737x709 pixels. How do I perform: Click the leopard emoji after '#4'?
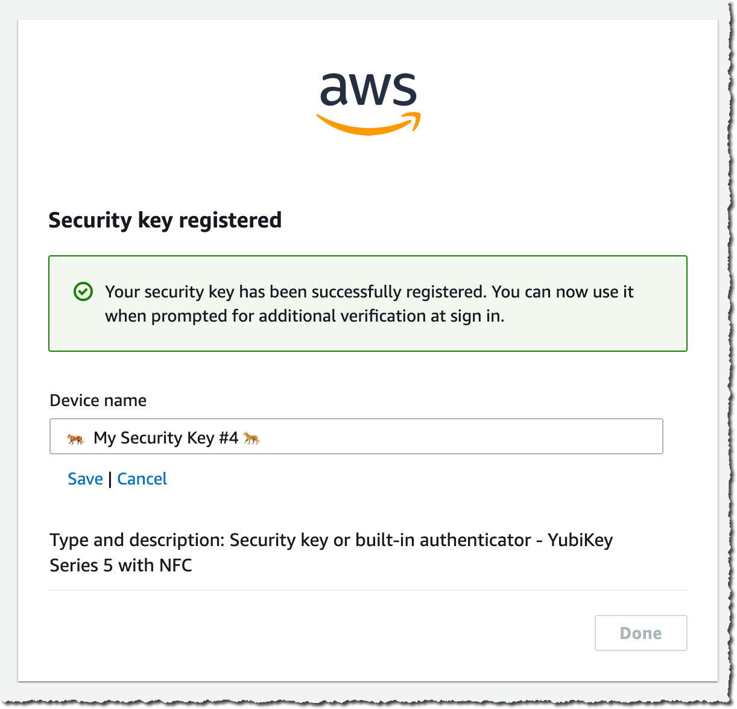pyautogui.click(x=251, y=438)
